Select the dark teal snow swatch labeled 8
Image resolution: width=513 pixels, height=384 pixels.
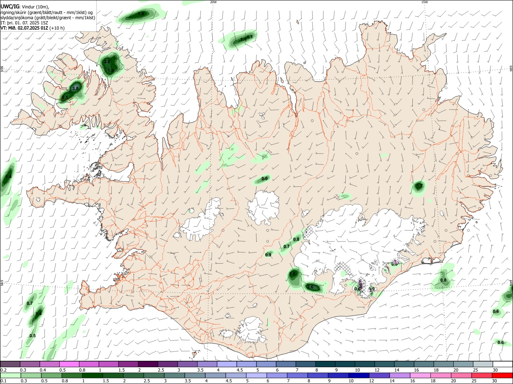click(325, 364)
